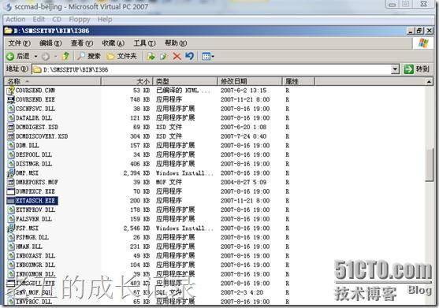Click the scroll-up arrow of file list
Screen dimensions: 439x308
pos(430,81)
